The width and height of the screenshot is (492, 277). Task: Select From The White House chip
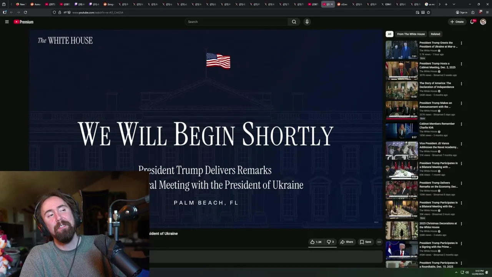point(411,34)
